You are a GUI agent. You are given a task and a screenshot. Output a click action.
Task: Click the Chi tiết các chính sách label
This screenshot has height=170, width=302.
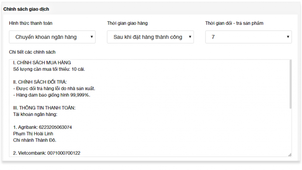click(32, 52)
